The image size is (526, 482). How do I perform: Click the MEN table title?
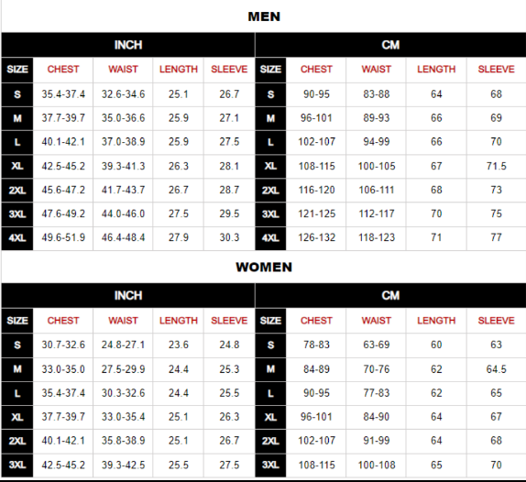click(264, 16)
